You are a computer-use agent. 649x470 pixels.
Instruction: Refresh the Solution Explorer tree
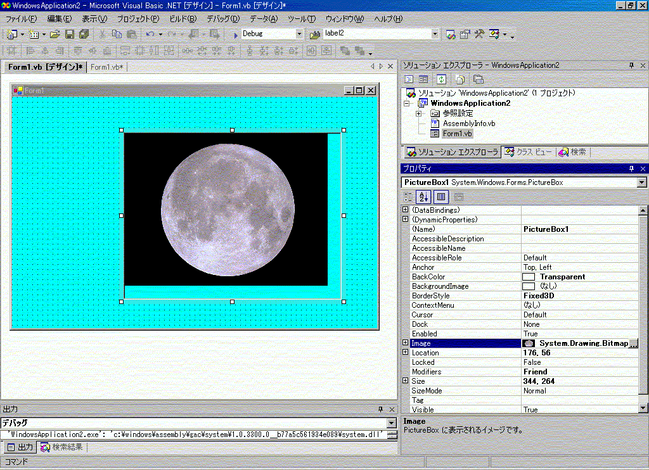(x=442, y=79)
